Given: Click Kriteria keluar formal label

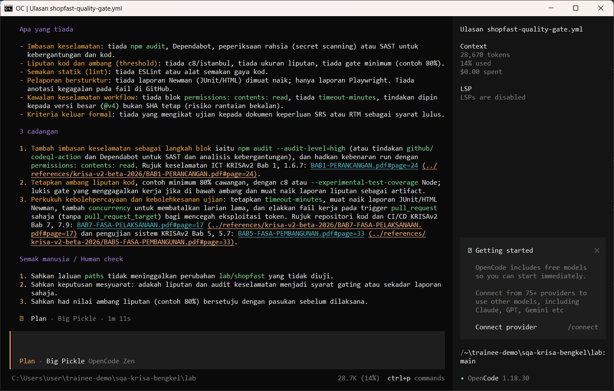Looking at the screenshot, I should [69, 114].
